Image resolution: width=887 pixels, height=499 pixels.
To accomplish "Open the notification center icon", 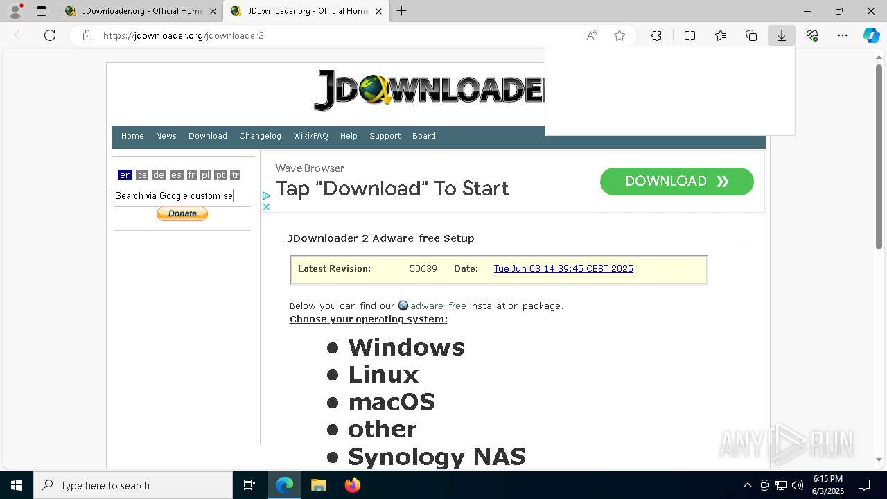I will 864,485.
